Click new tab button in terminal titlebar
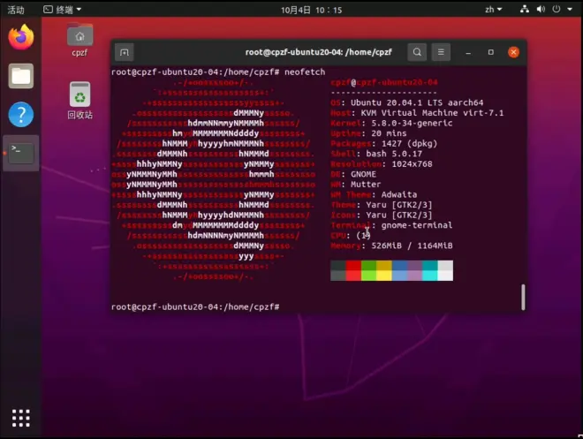The height and width of the screenshot is (439, 583). tap(125, 52)
